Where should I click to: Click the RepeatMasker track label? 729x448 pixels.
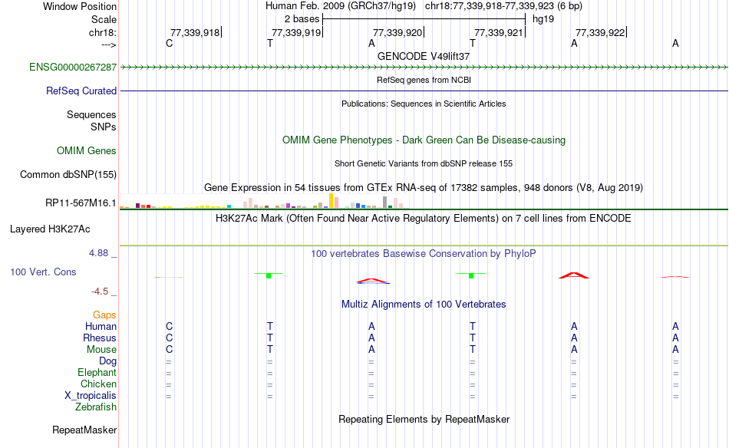[84, 430]
